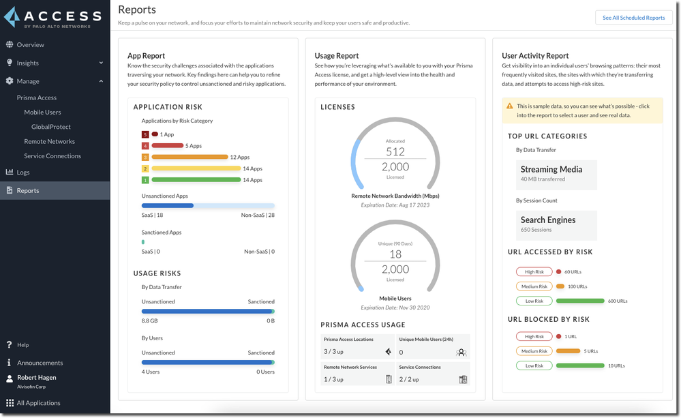Open the App Report card title
This screenshot has height=418, width=681.
[x=146, y=56]
